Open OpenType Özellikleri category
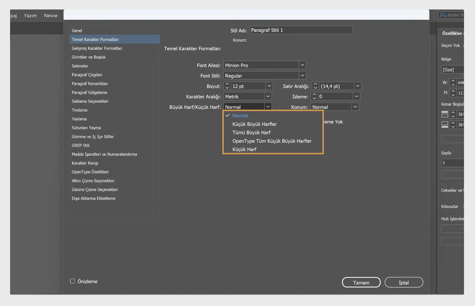The height and width of the screenshot is (306, 475). [x=115, y=172]
